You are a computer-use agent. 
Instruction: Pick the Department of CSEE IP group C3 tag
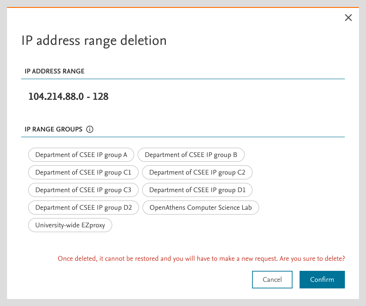click(x=83, y=190)
